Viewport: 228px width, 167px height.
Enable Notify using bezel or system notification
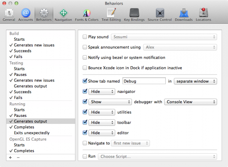[x=85, y=57]
